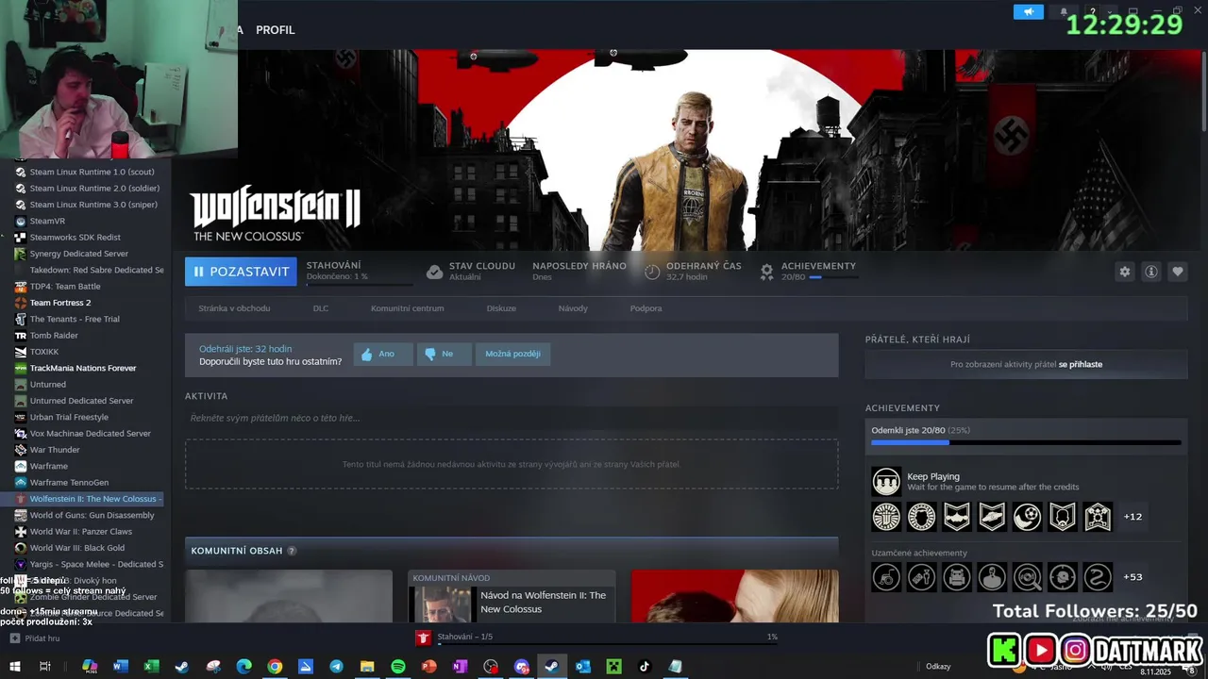This screenshot has height=679, width=1208.
Task: Open Outlook from taskbar
Action: coord(583,667)
